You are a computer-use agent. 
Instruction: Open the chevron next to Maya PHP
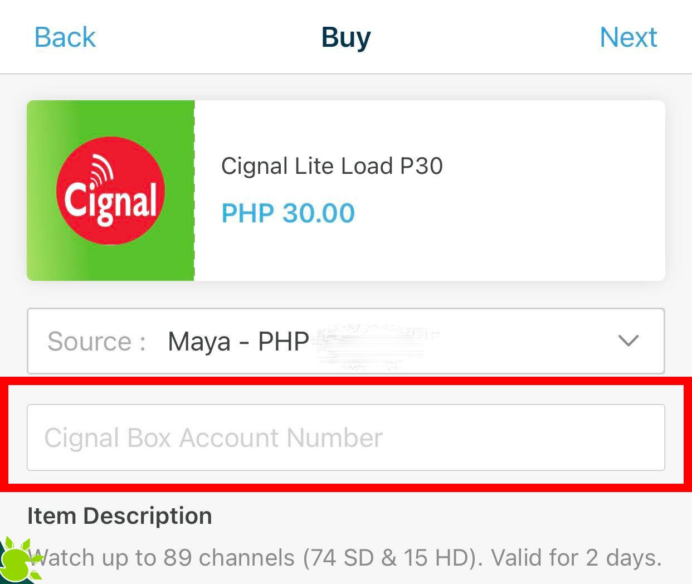coord(627,341)
